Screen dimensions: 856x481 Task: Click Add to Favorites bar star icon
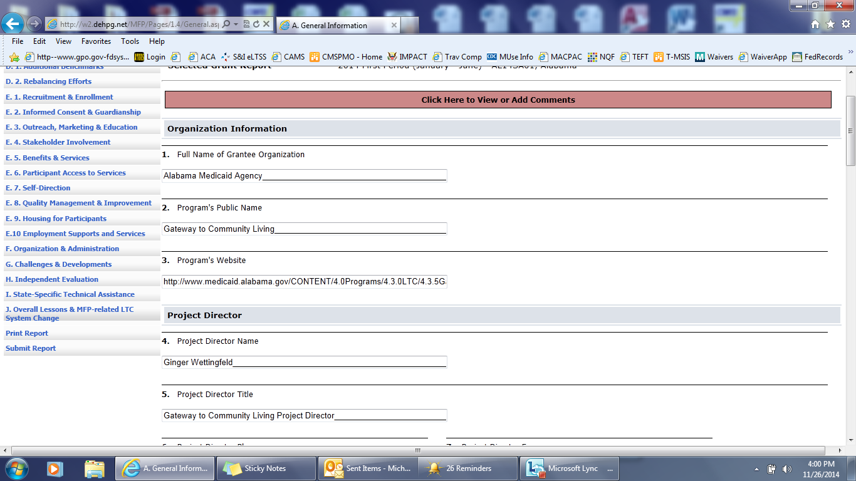pyautogui.click(x=14, y=57)
